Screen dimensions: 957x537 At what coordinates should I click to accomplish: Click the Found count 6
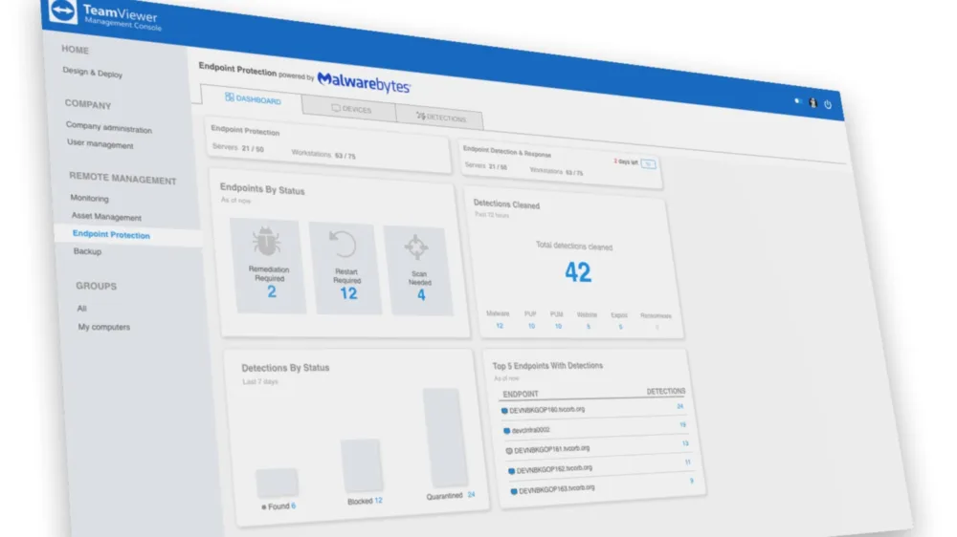(294, 505)
